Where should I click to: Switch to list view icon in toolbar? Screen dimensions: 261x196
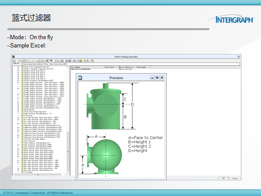point(66,61)
